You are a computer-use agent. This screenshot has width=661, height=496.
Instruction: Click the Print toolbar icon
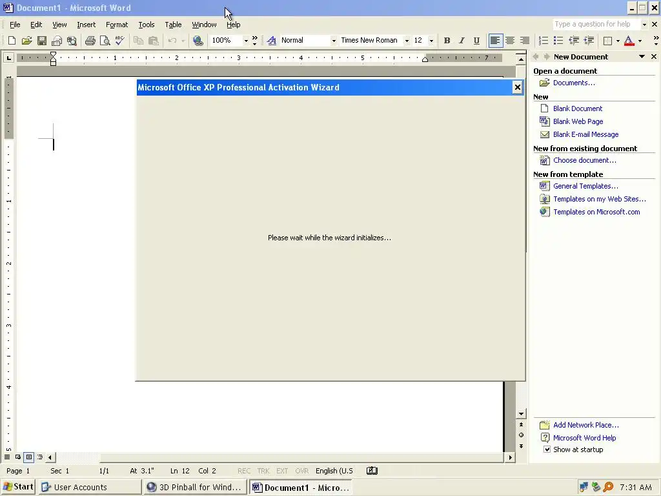coord(90,41)
